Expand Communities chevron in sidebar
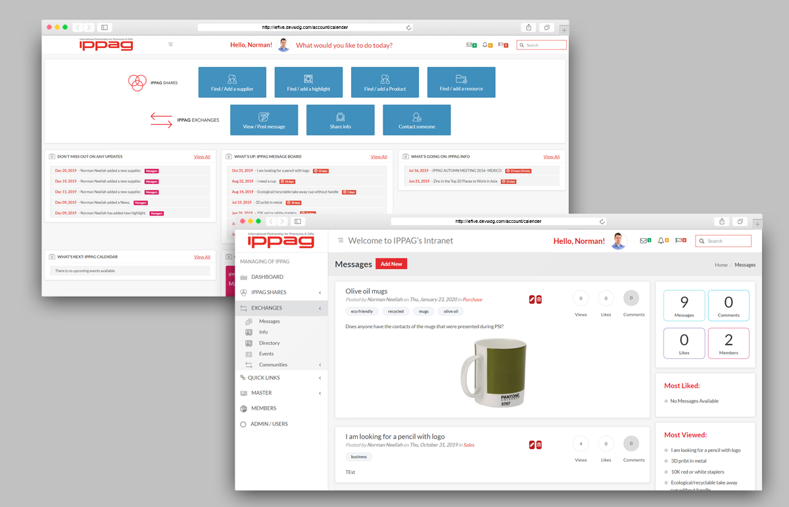789x507 pixels. tap(320, 365)
